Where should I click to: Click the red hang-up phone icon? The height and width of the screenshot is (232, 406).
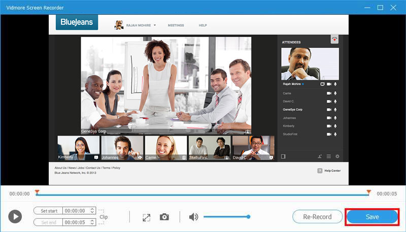(x=334, y=40)
